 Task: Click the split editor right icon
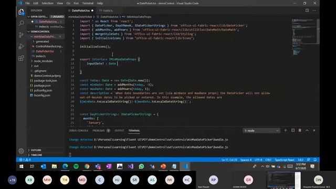coord(307,10)
